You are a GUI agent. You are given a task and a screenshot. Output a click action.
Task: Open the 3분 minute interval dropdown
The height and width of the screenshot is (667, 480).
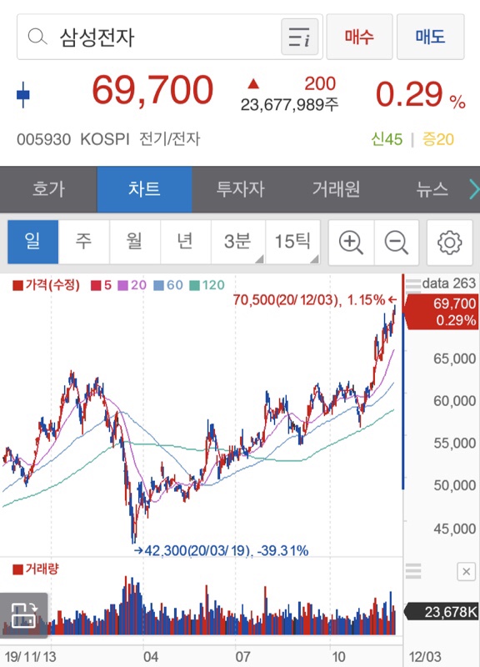pos(238,242)
